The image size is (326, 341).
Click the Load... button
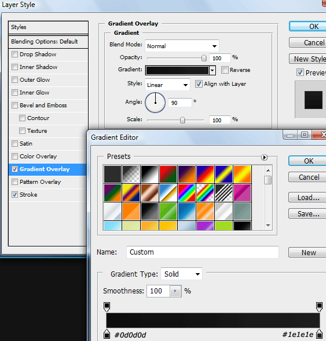pos(307,197)
